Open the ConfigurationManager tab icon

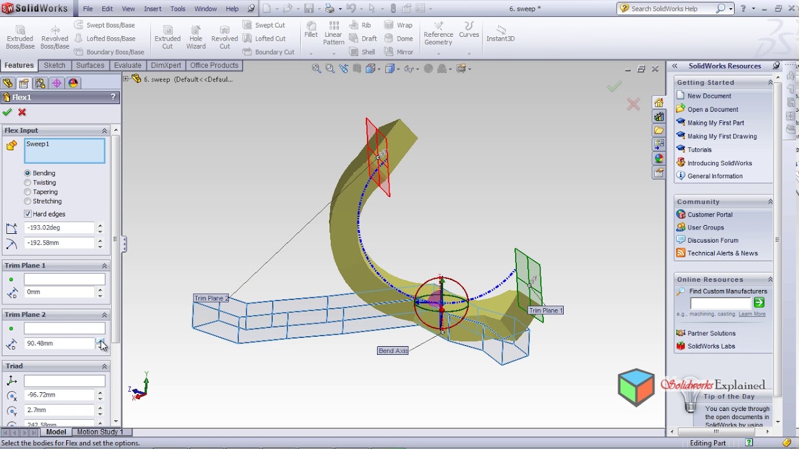pos(41,83)
